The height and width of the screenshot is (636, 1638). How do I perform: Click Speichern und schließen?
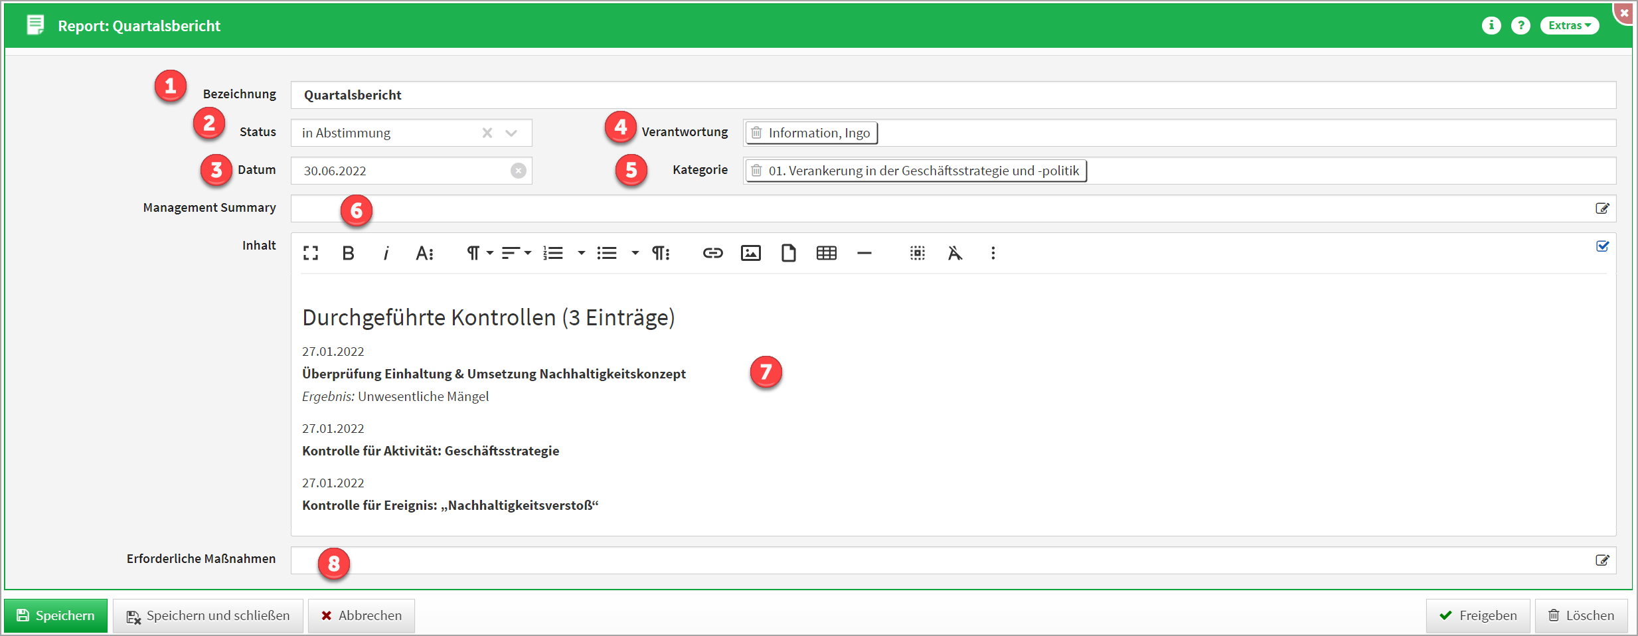(x=208, y=615)
